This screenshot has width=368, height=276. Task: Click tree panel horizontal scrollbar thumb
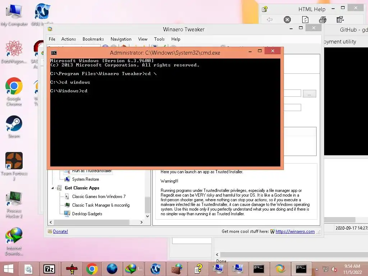[x=92, y=222]
